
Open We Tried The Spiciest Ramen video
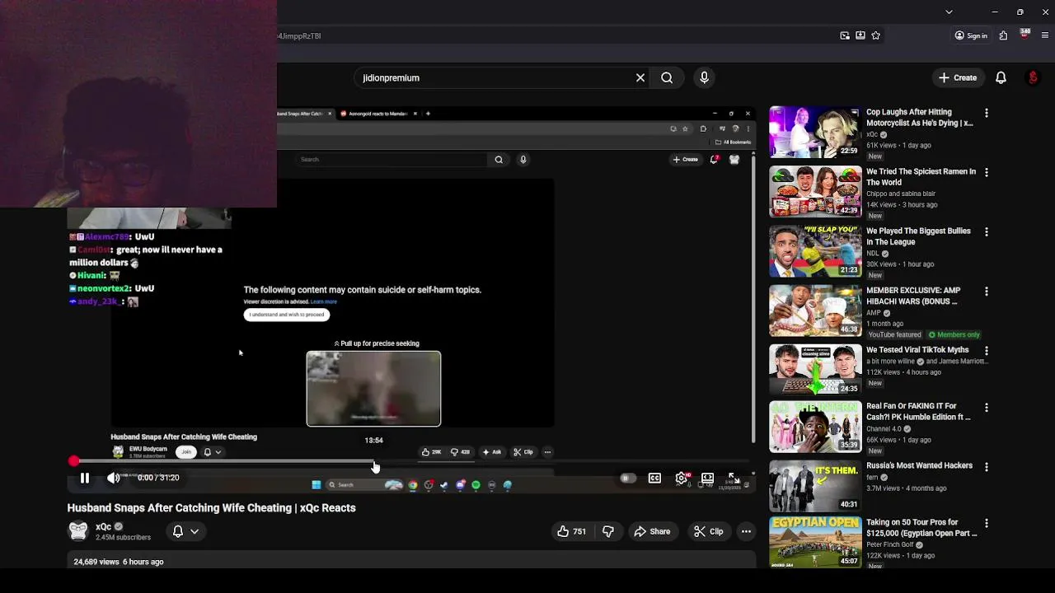pos(815,191)
